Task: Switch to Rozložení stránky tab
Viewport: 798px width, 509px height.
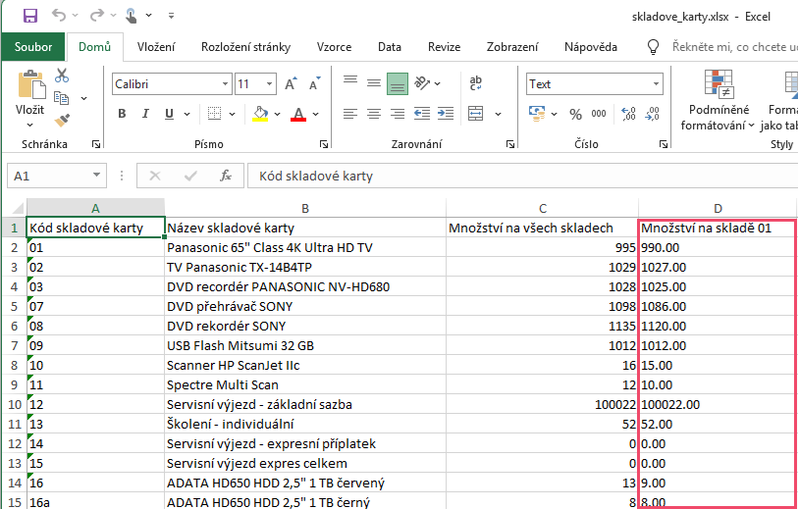Action: point(245,47)
